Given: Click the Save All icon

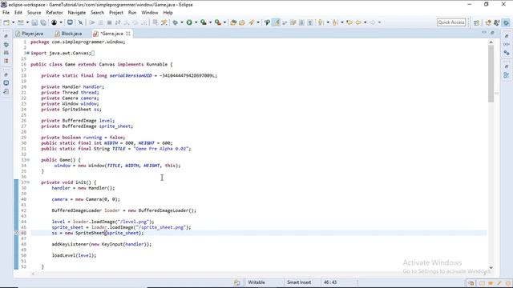Looking at the screenshot, I should click(x=43, y=22).
